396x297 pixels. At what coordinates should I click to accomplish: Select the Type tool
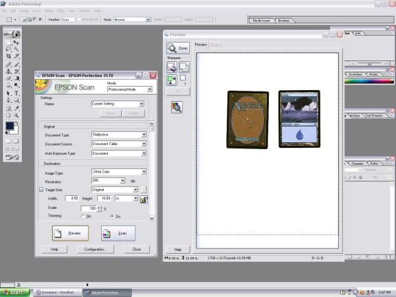coord(16,93)
